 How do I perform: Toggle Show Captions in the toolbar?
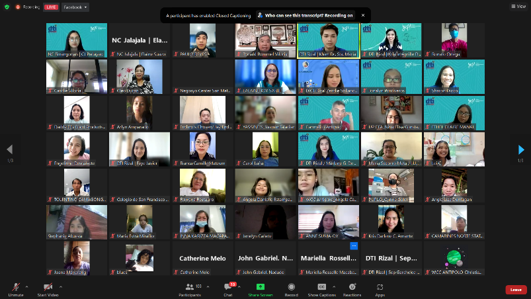321,288
